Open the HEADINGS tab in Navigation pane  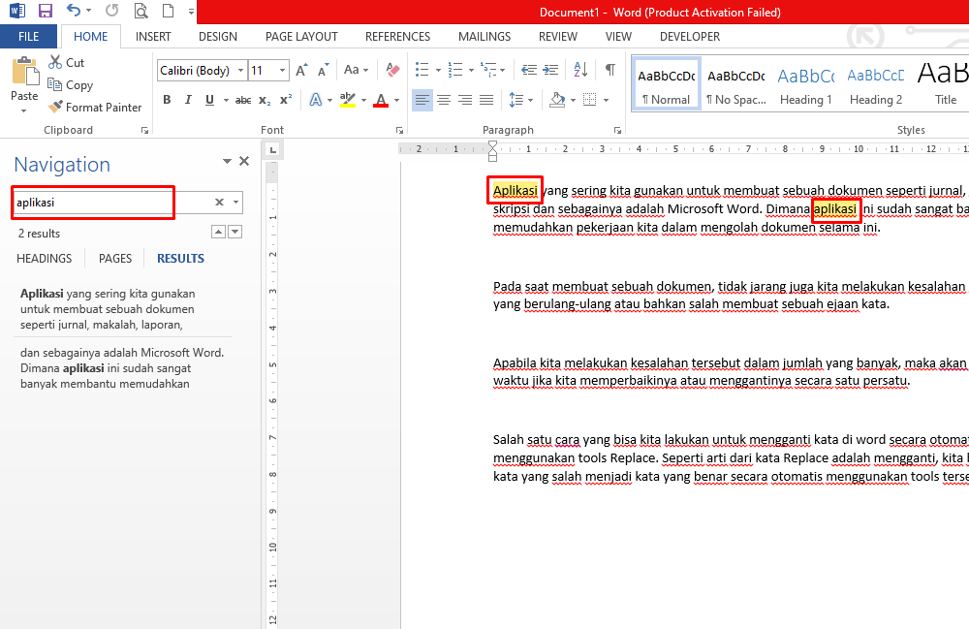tap(45, 258)
